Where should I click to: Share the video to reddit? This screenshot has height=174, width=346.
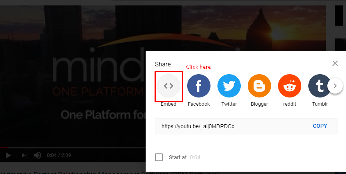290,86
